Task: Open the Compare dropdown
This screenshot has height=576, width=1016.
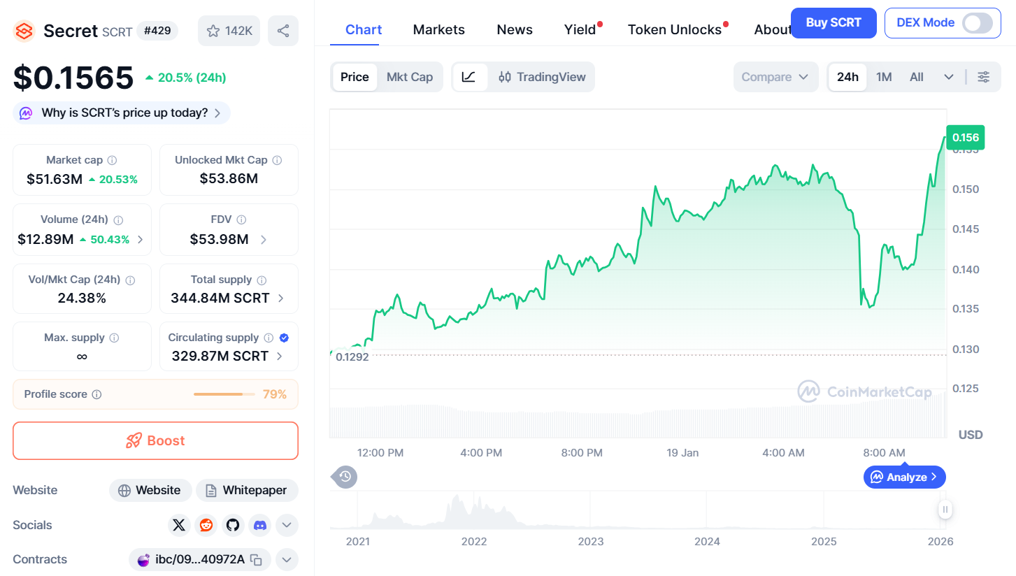Action: click(x=775, y=77)
